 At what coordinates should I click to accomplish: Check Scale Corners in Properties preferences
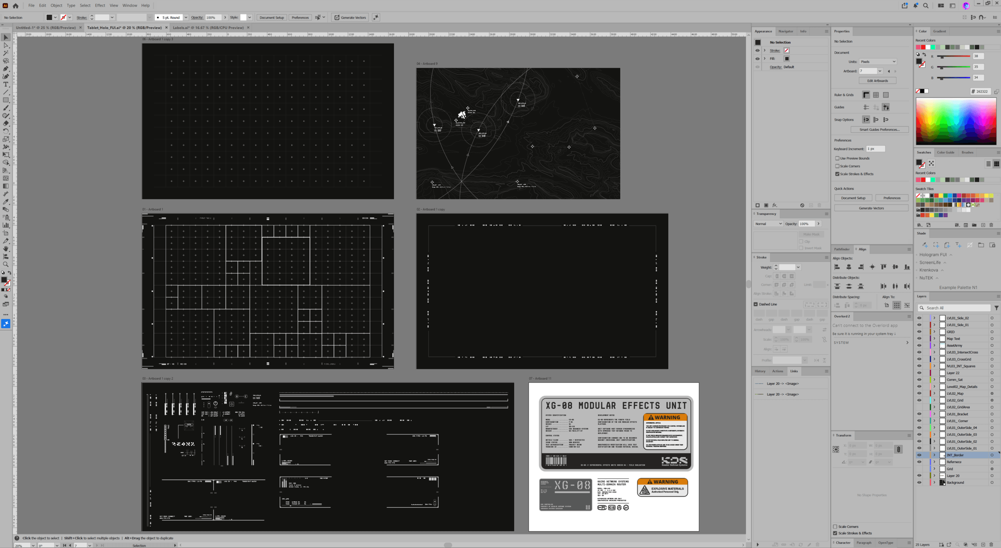(x=837, y=166)
